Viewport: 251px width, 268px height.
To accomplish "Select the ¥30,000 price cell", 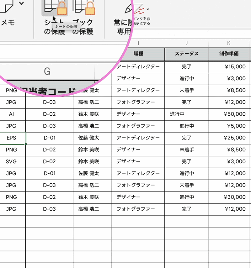I will [x=229, y=197].
